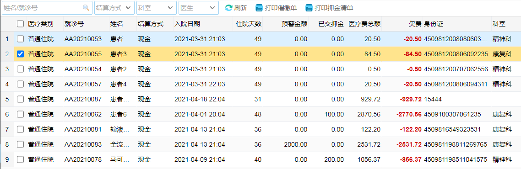
Task: Check the box for AA20210053
Action: click(x=20, y=39)
